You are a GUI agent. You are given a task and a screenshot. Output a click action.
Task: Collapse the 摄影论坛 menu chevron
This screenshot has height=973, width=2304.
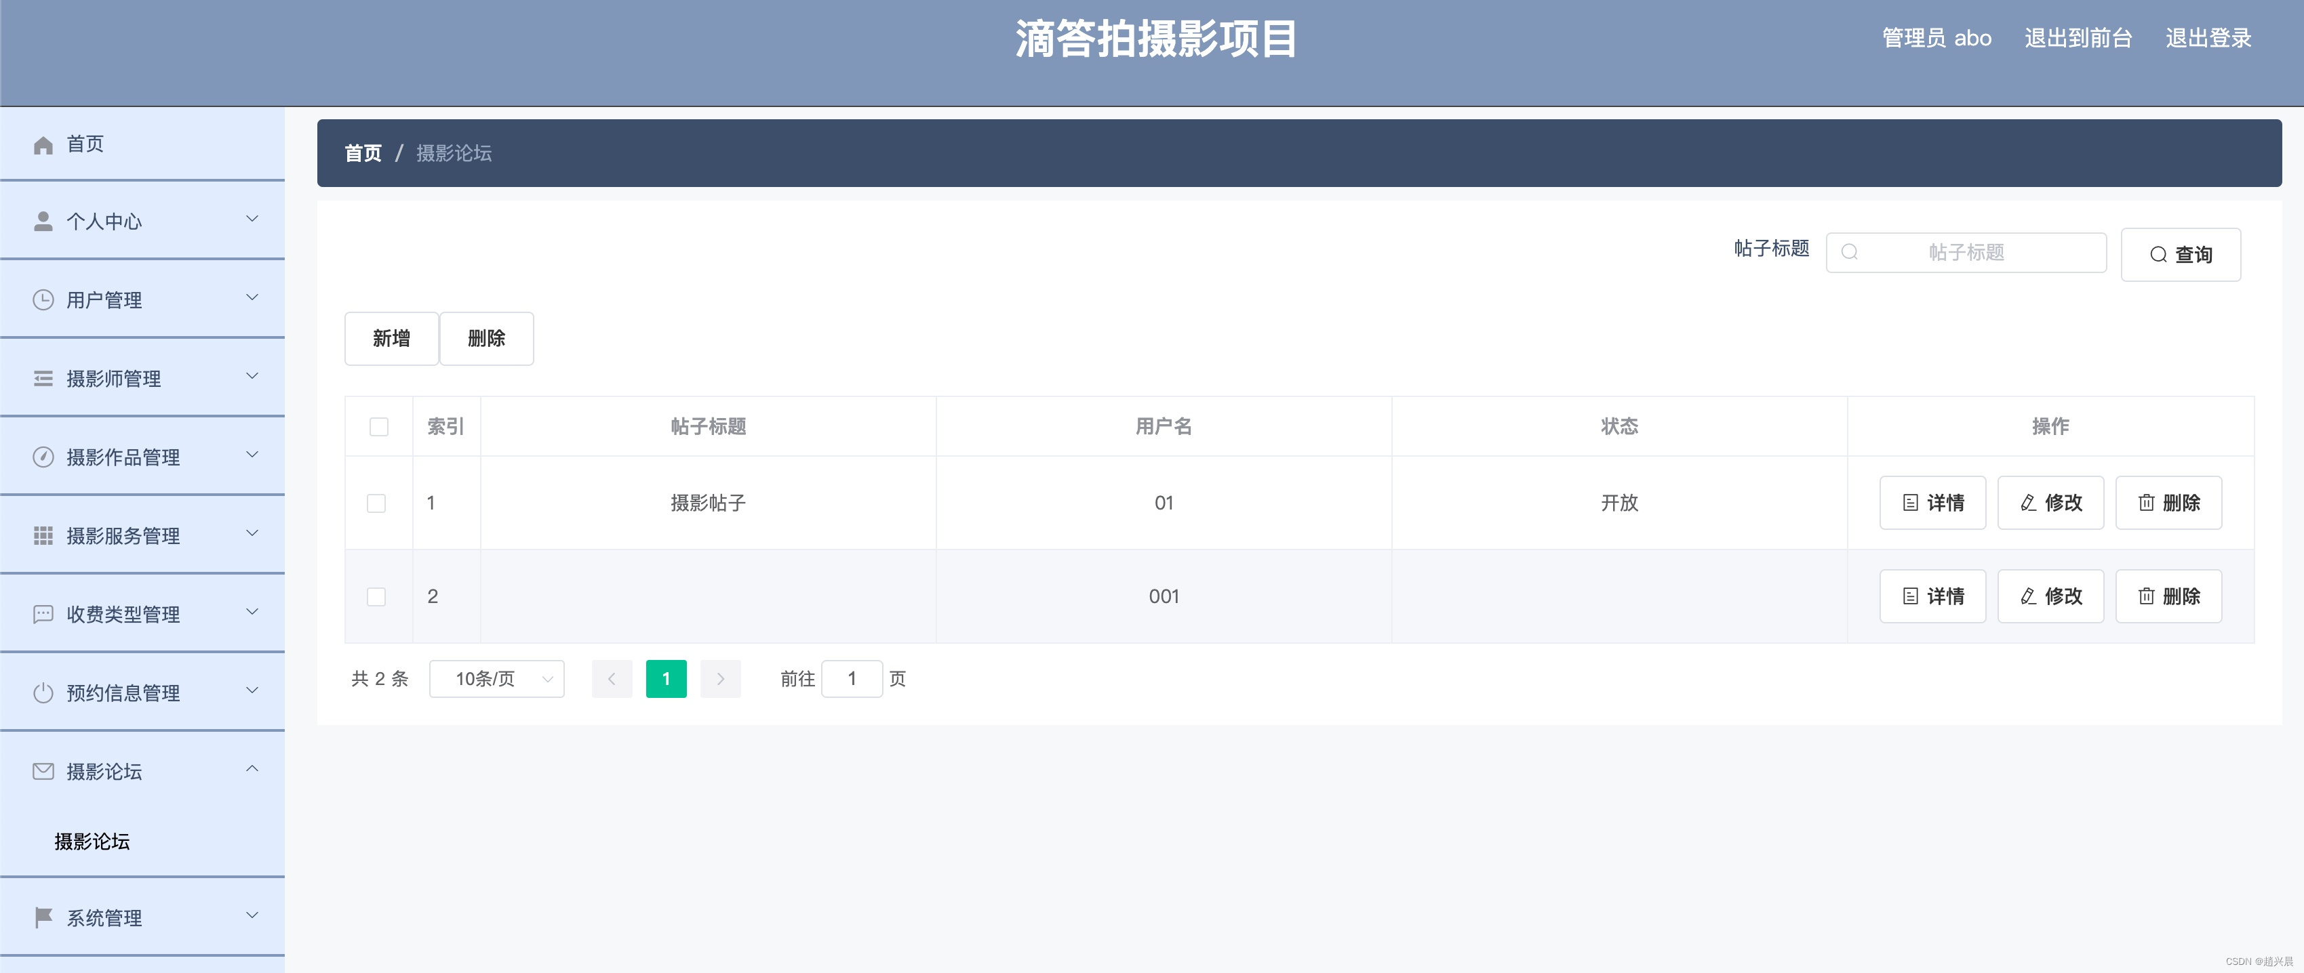point(252,768)
